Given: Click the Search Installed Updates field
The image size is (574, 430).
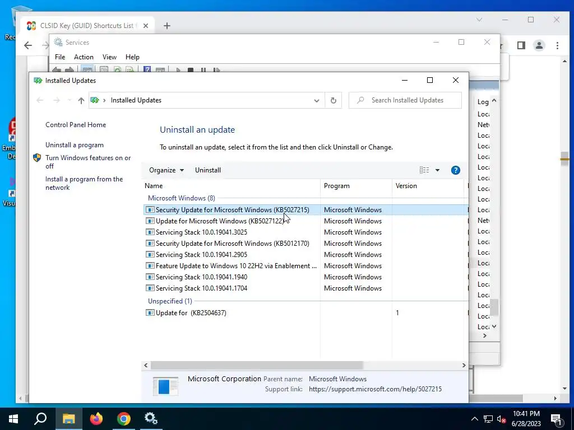Looking at the screenshot, I should [x=405, y=100].
